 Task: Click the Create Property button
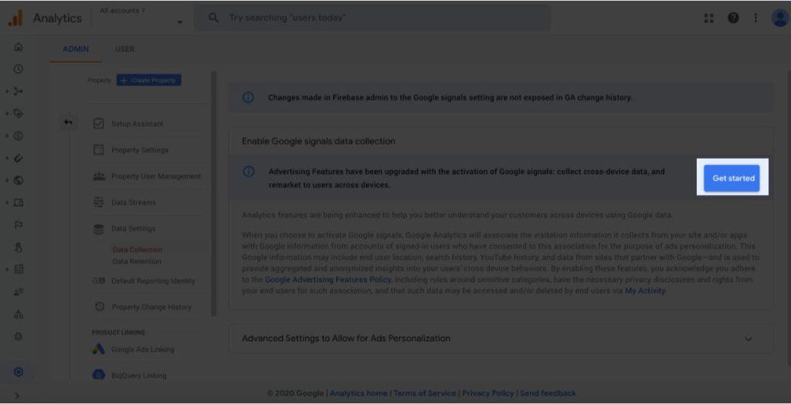tap(149, 80)
